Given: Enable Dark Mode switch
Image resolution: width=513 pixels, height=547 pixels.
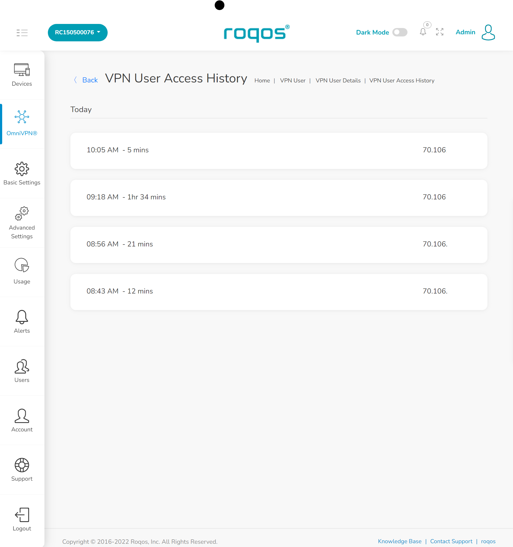Looking at the screenshot, I should coord(400,32).
